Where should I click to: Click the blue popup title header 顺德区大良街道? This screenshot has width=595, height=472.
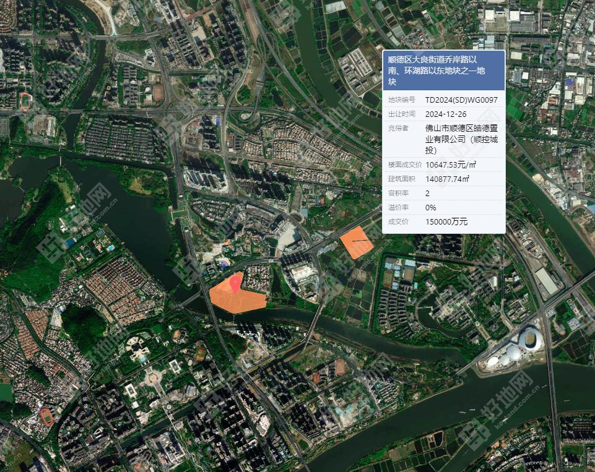(x=443, y=71)
